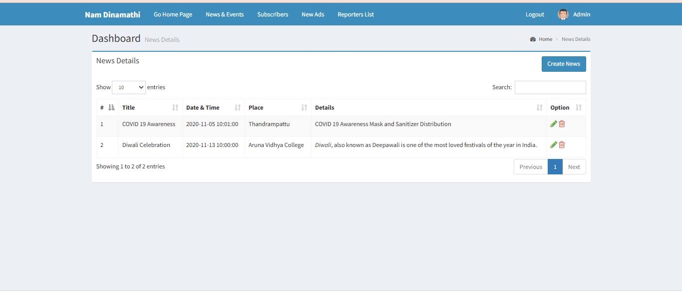Open the Reporters List page

point(355,14)
